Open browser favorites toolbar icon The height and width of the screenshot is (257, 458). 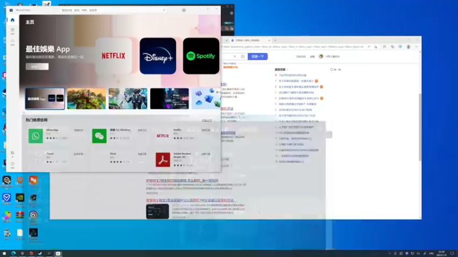[384, 47]
